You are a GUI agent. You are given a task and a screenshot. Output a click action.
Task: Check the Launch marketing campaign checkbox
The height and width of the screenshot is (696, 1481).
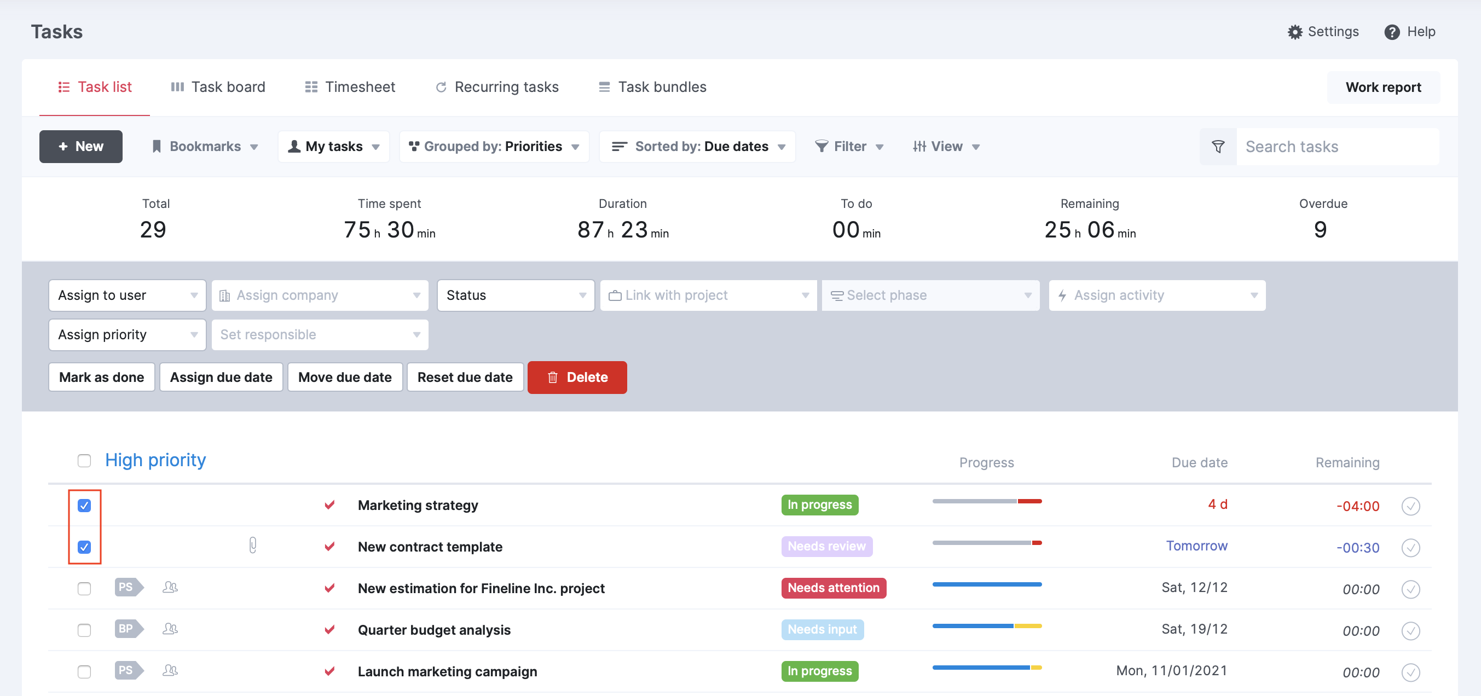coord(84,671)
